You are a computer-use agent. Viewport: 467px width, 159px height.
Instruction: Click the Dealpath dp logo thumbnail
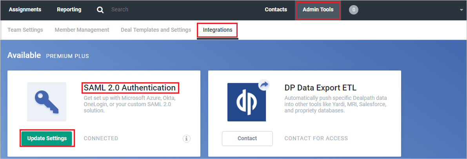(x=247, y=102)
